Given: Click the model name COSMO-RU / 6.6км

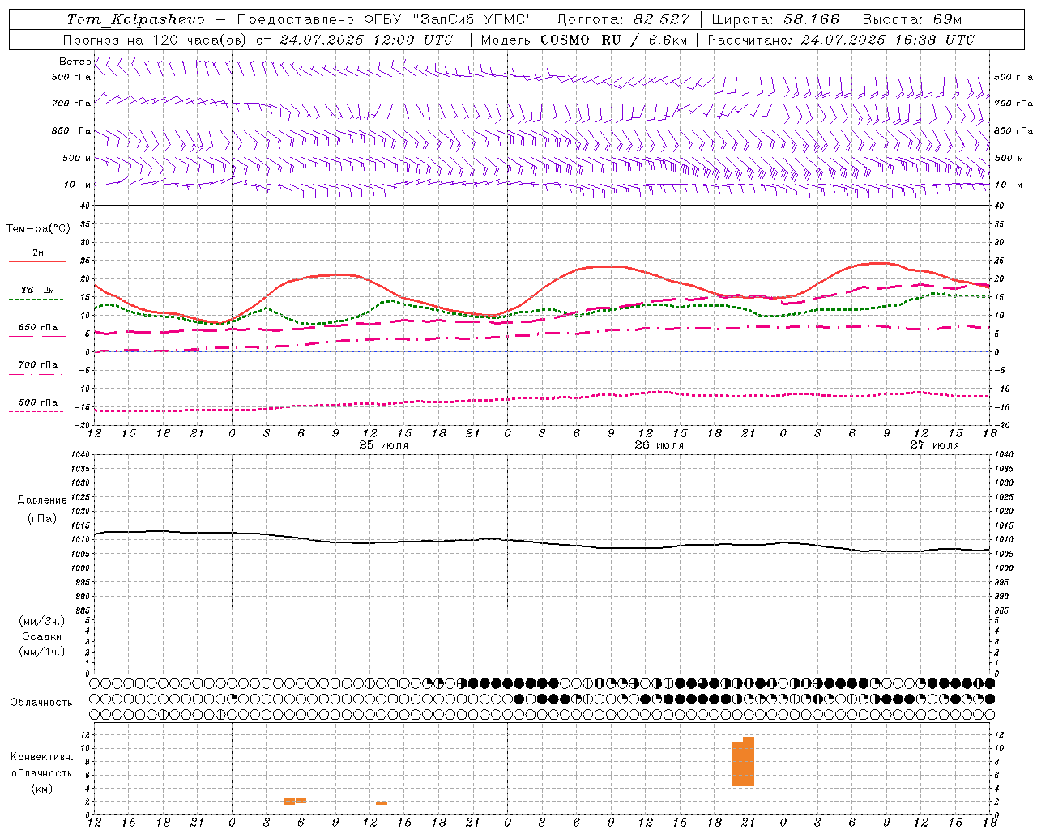Looking at the screenshot, I should click(613, 40).
